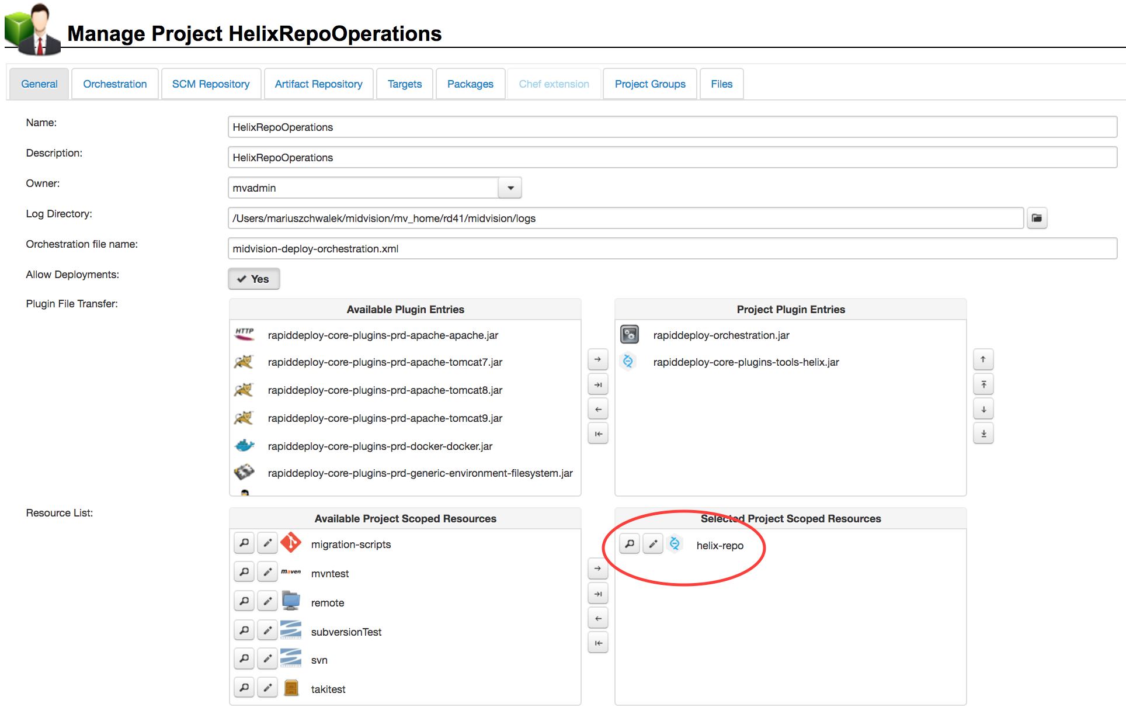
Task: Focus the Description input field
Action: [672, 157]
